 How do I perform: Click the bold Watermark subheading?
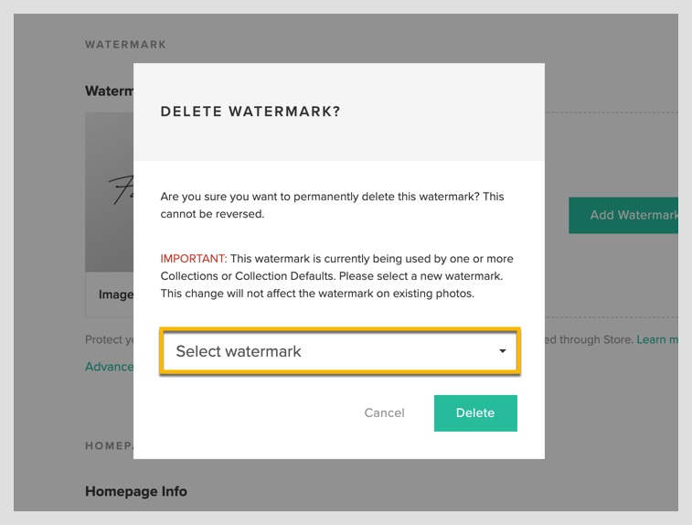point(109,91)
